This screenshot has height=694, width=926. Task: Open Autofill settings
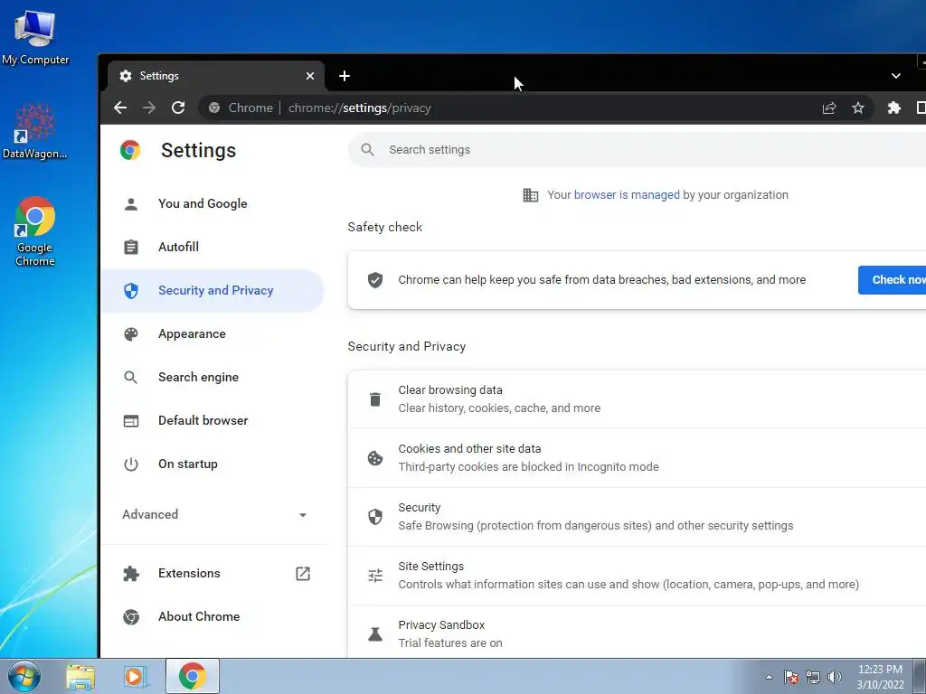pyautogui.click(x=213, y=248)
